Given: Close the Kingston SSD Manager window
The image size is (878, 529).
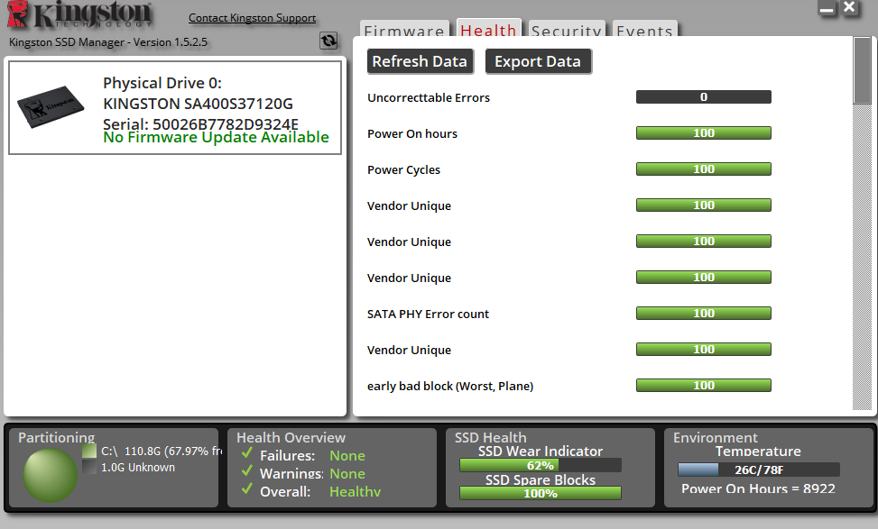Looking at the screenshot, I should pos(849,7).
